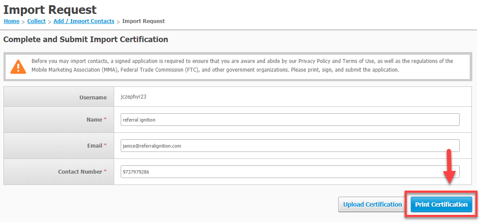Viewport: 481px width, 224px height.
Task: Focus the Name input field
Action: click(x=290, y=120)
